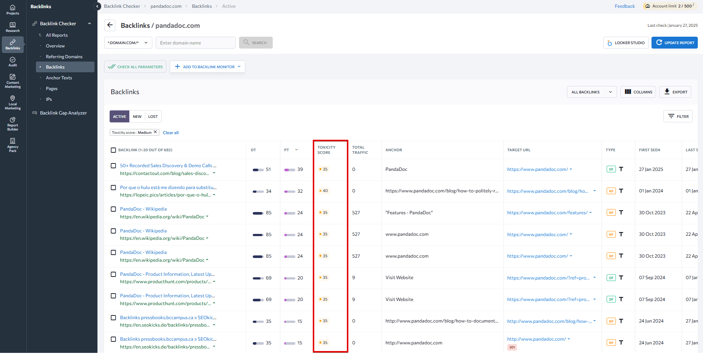The width and height of the screenshot is (703, 354).
Task: Open the Por que o hulu backlink title
Action: coord(168,188)
